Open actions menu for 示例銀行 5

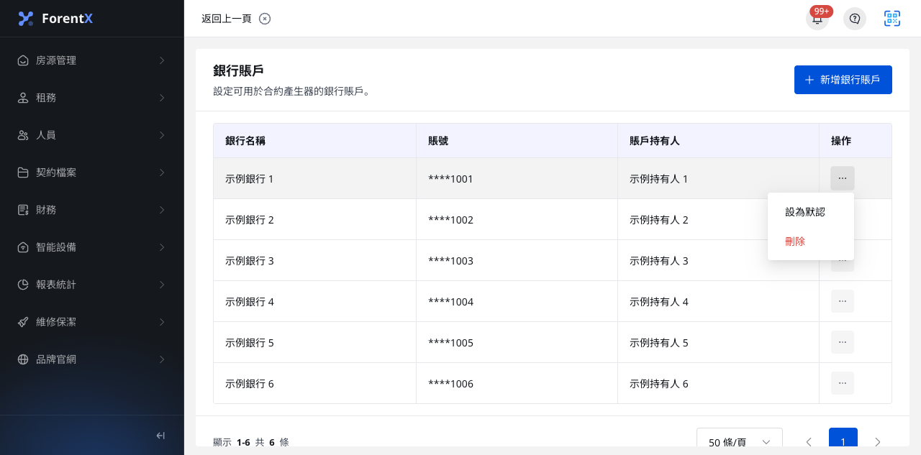coord(843,342)
